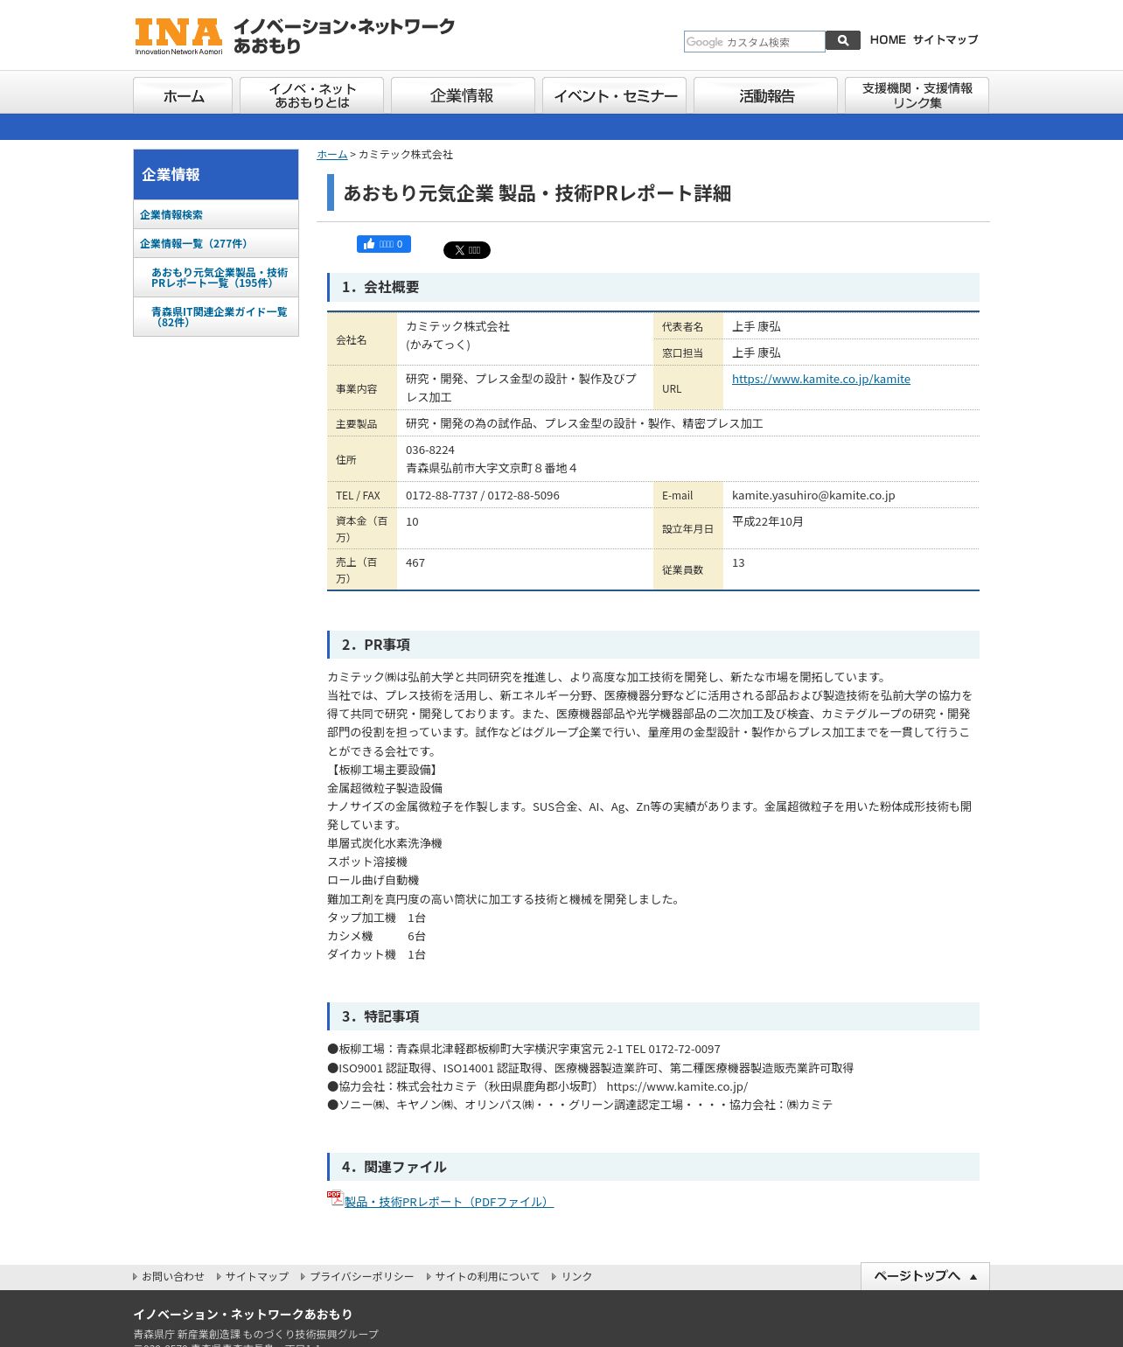Click the page title あおもり元気企業 製品・技術PRレポート詳細

(537, 193)
